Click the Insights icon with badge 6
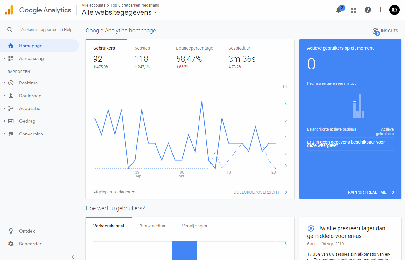405x260 pixels. coord(376,31)
